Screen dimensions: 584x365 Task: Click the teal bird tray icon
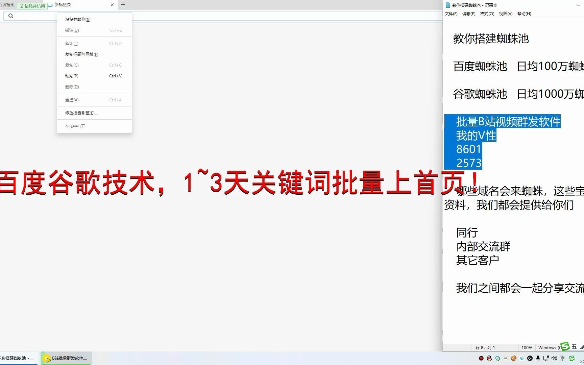[x=522, y=358]
